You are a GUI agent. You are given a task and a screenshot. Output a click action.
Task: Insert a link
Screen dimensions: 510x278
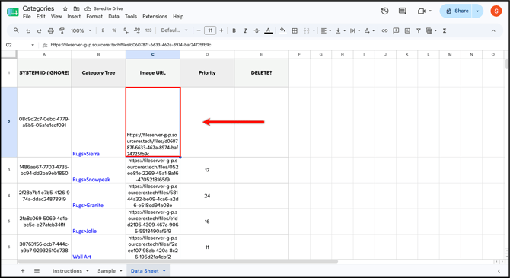tap(384, 30)
